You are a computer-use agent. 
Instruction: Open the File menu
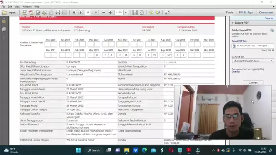pos(3,7)
